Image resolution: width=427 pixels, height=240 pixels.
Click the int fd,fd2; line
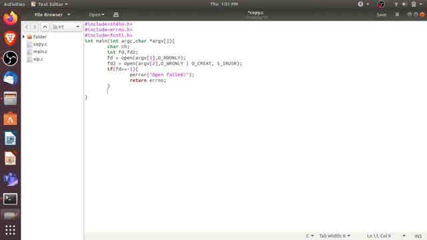tap(123, 52)
